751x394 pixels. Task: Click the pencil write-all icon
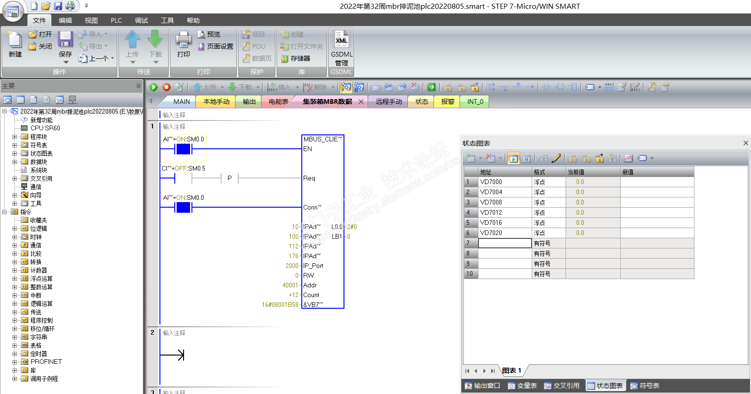556,159
